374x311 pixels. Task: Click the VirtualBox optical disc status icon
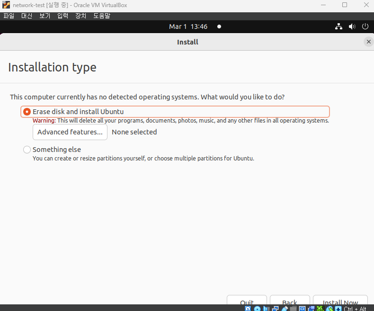coord(257,309)
